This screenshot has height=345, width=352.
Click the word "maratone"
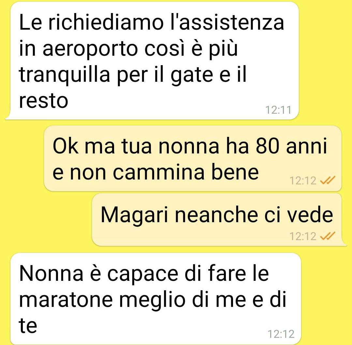[x=66, y=300]
